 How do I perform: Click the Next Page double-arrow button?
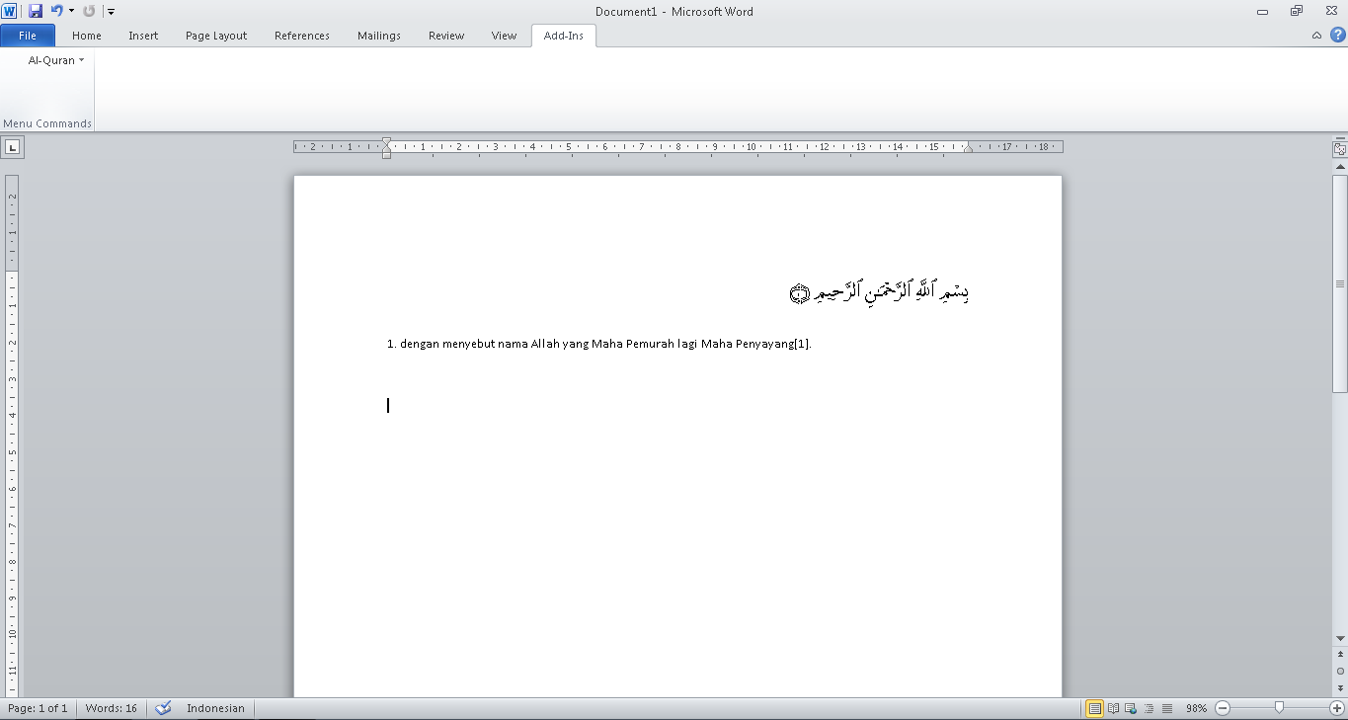pos(1340,688)
